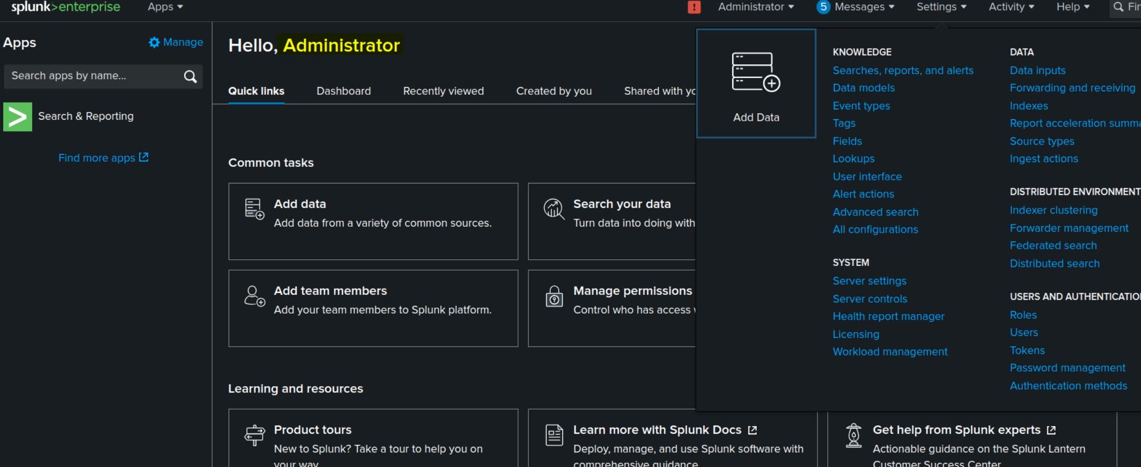Click the magnifier in app search box
Viewport: 1141px width, 467px height.
click(190, 77)
